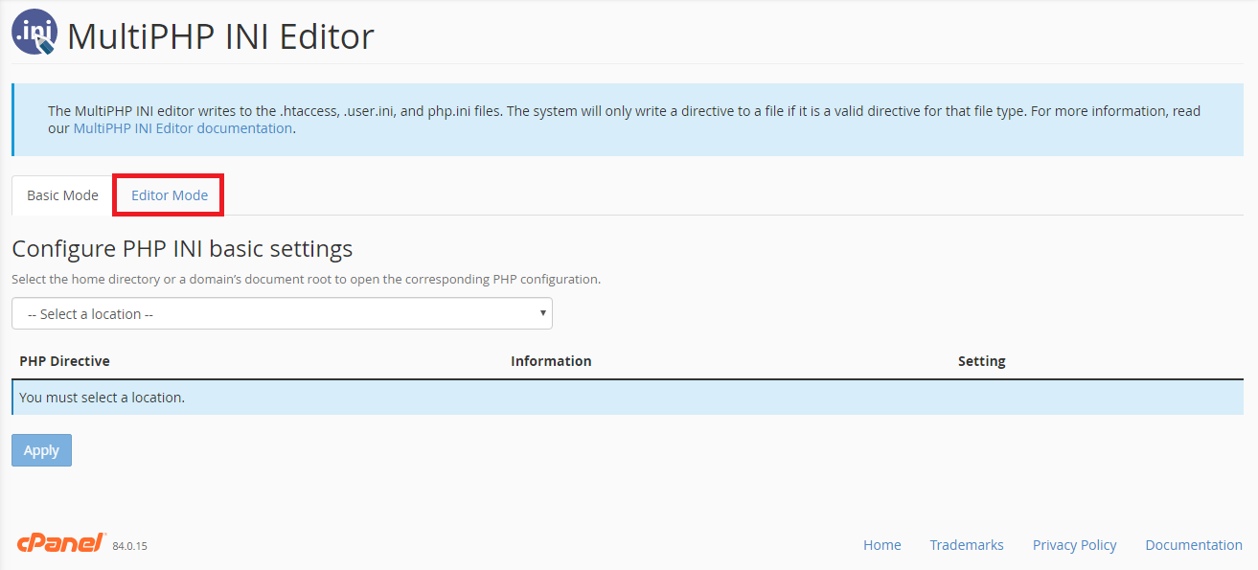This screenshot has width=1258, height=570.
Task: Open the Privacy Policy footer link
Action: coord(1075,545)
